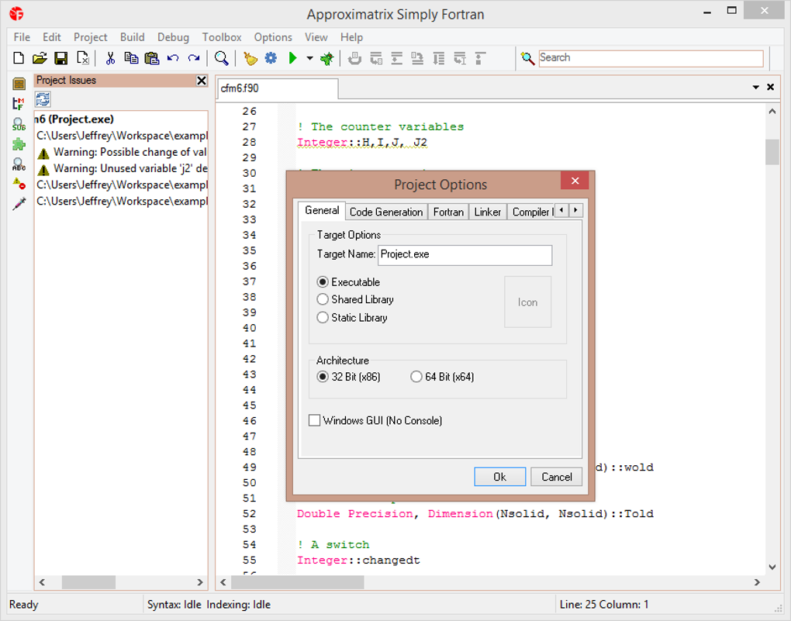Switch to the Fortran tab
Image resolution: width=791 pixels, height=621 pixels.
click(448, 212)
